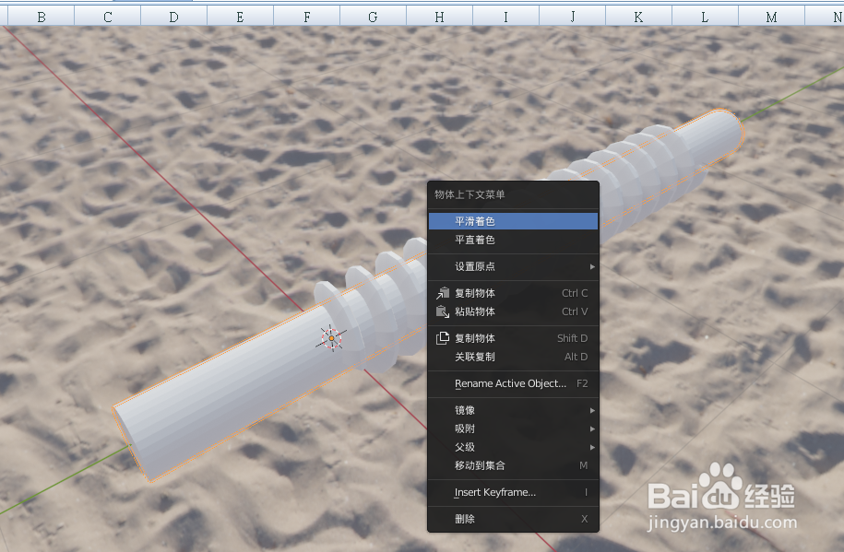This screenshot has height=552, width=844.
Task: Click the column H header at the top
Action: tap(439, 16)
